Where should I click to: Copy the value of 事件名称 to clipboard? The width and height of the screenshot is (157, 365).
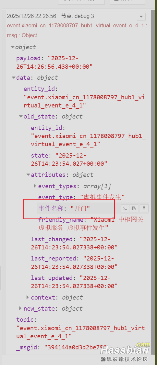click(134, 208)
